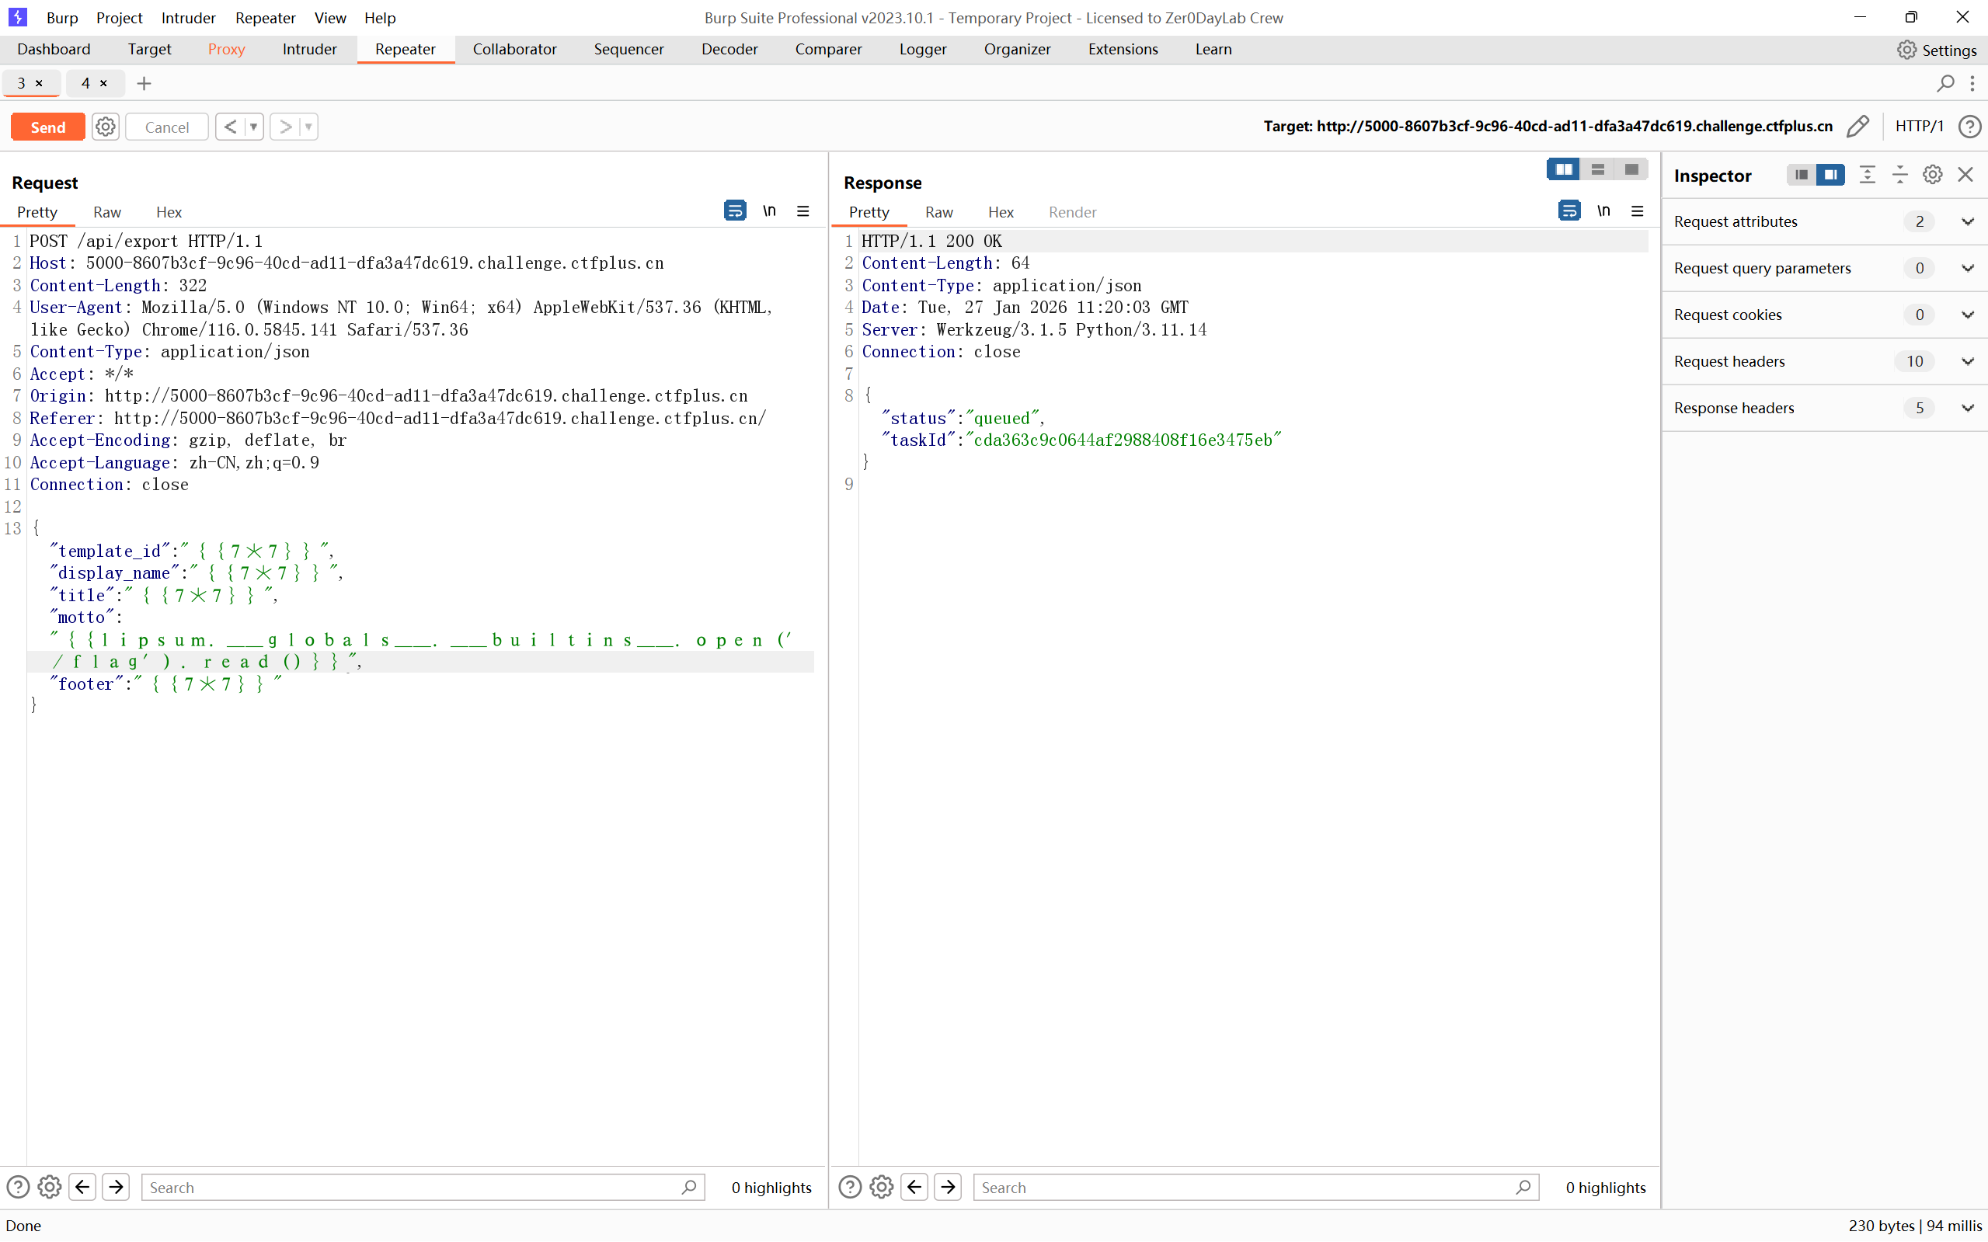1988x1242 pixels.
Task: Switch request view to Raw
Action: coord(106,212)
